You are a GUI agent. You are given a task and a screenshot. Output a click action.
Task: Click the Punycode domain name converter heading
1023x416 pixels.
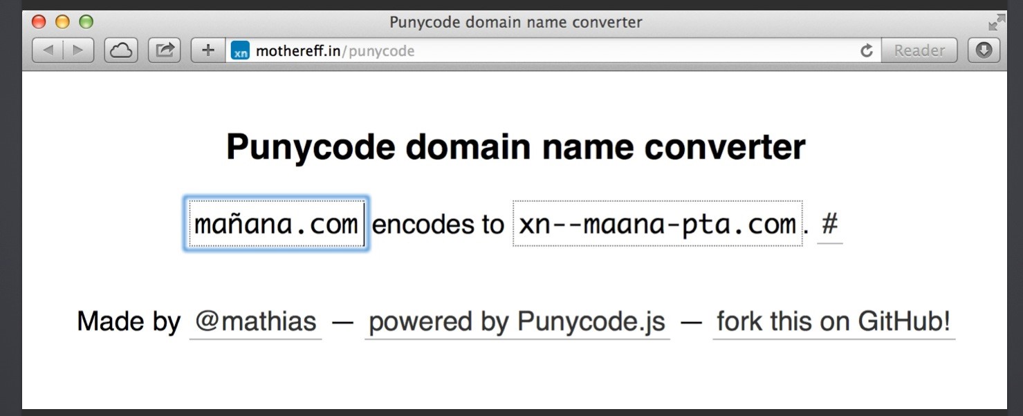pyautogui.click(x=515, y=146)
